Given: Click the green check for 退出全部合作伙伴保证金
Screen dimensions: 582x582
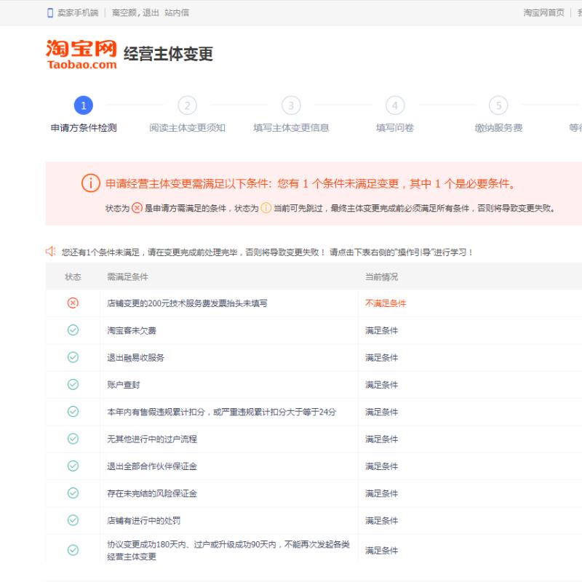Looking at the screenshot, I should (73, 466).
